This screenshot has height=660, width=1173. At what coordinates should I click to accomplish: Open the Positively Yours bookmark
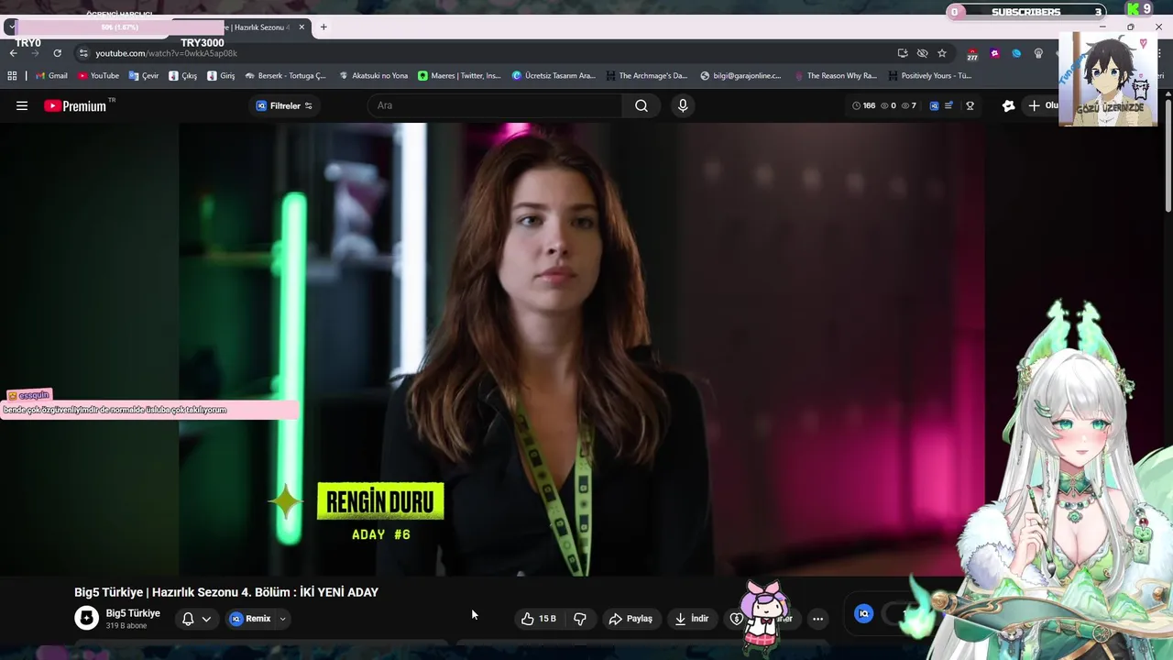click(x=929, y=76)
